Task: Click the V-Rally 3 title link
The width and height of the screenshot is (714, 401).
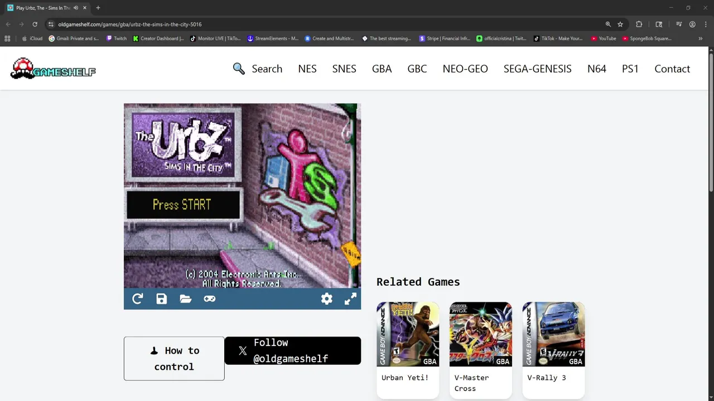Action: tap(547, 378)
